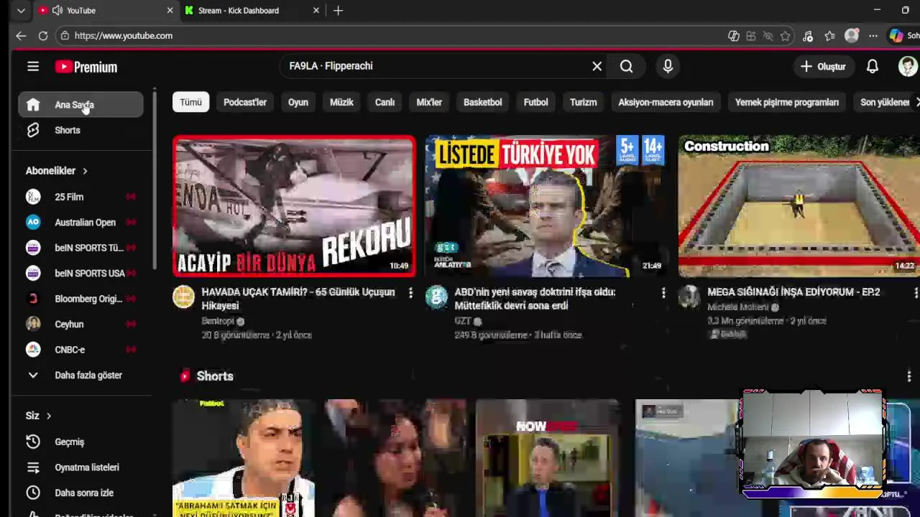Open beIN SPORTS Türkiye channel
This screenshot has height=517, width=920.
(80, 248)
